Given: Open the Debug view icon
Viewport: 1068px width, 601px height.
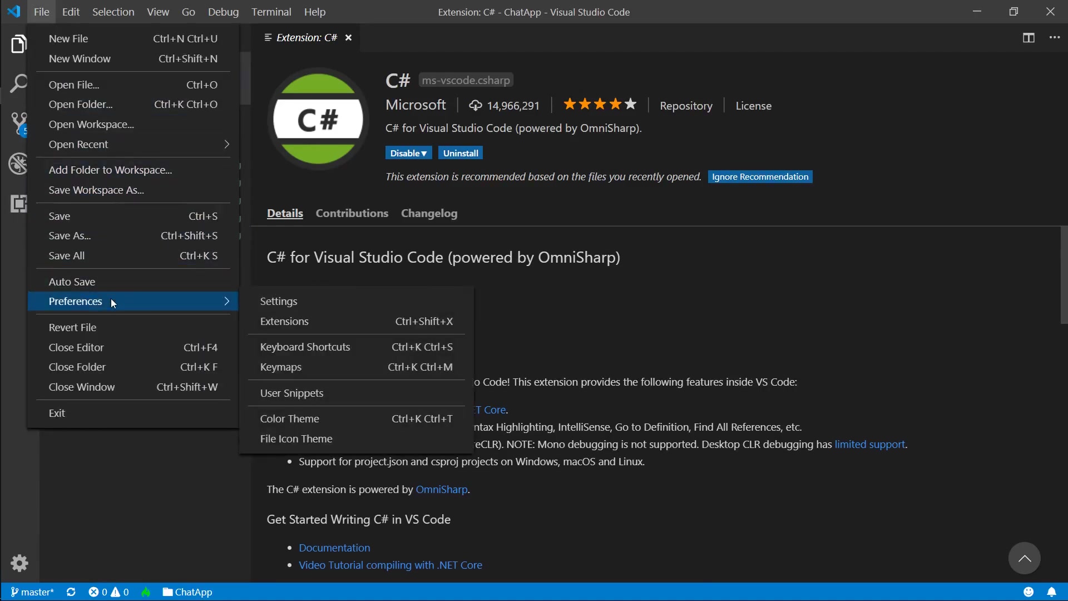Looking at the screenshot, I should click(18, 164).
